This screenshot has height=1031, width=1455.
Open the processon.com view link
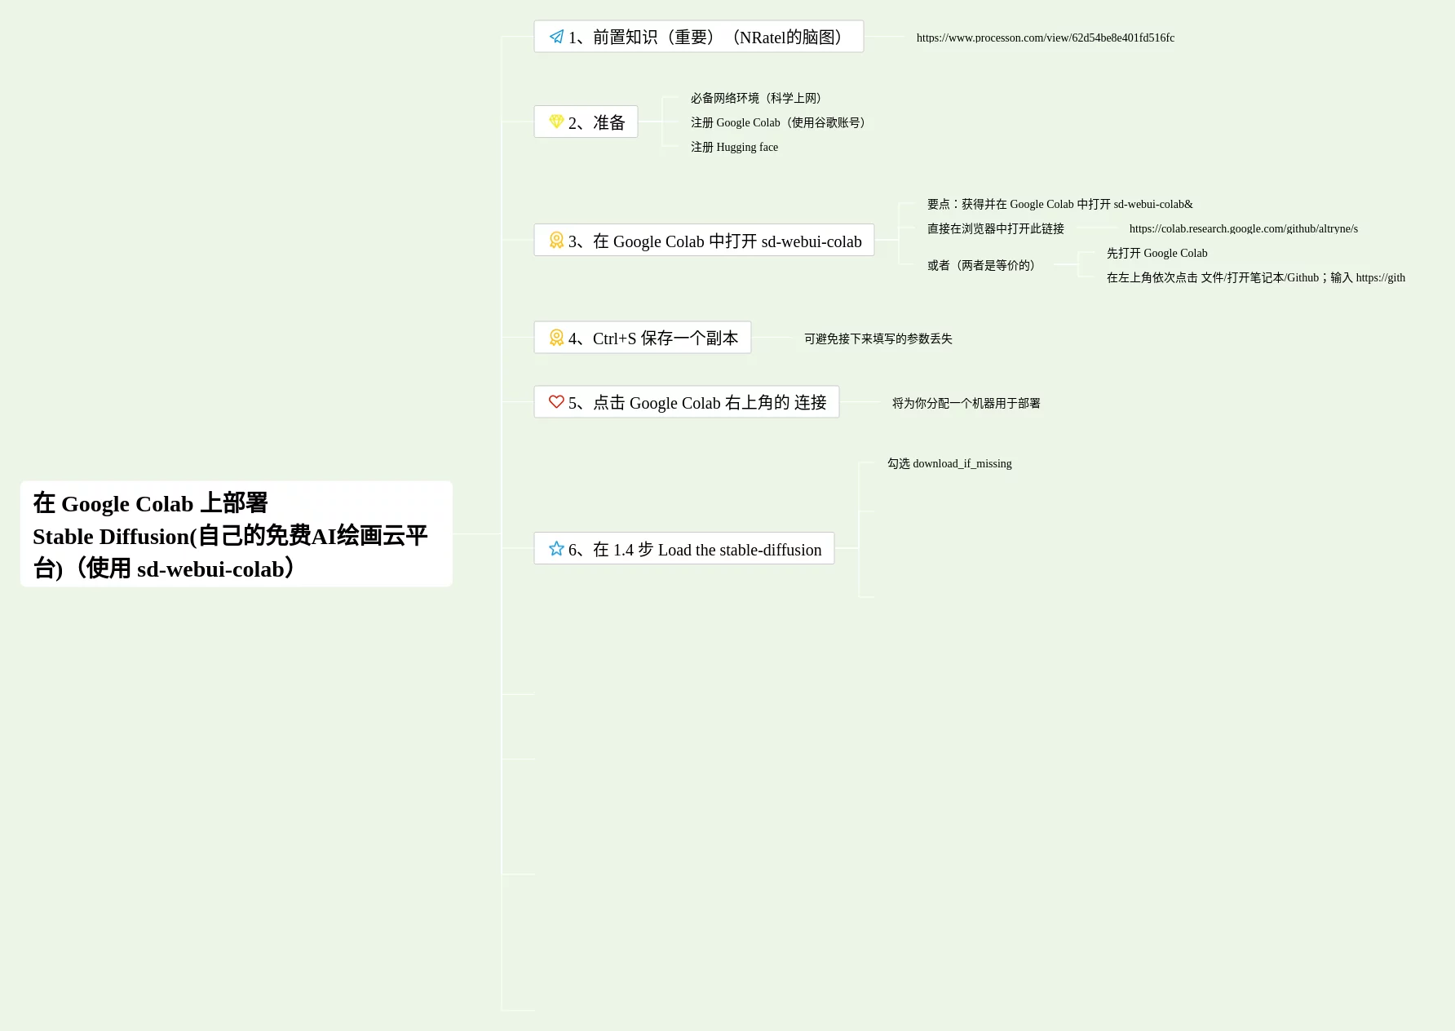1046,38
